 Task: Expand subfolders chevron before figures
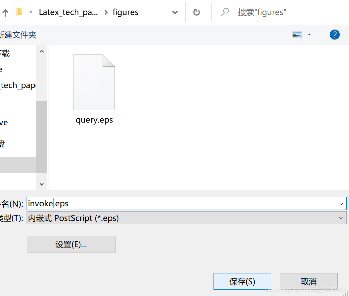click(106, 12)
